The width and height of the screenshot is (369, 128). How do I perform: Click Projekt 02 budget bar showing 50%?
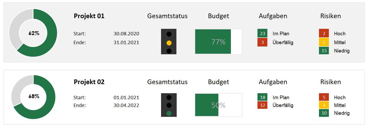pos(218,105)
